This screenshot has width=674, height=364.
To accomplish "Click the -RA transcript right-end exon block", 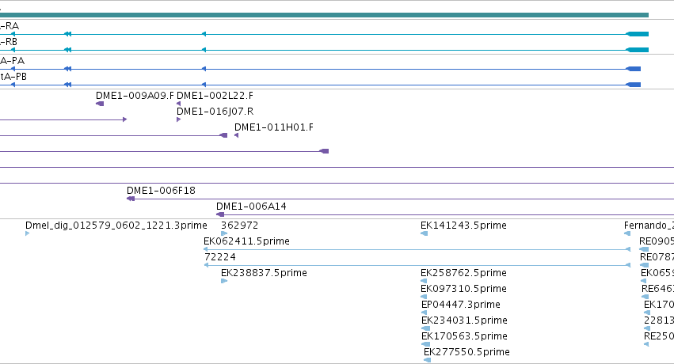I will click(637, 34).
